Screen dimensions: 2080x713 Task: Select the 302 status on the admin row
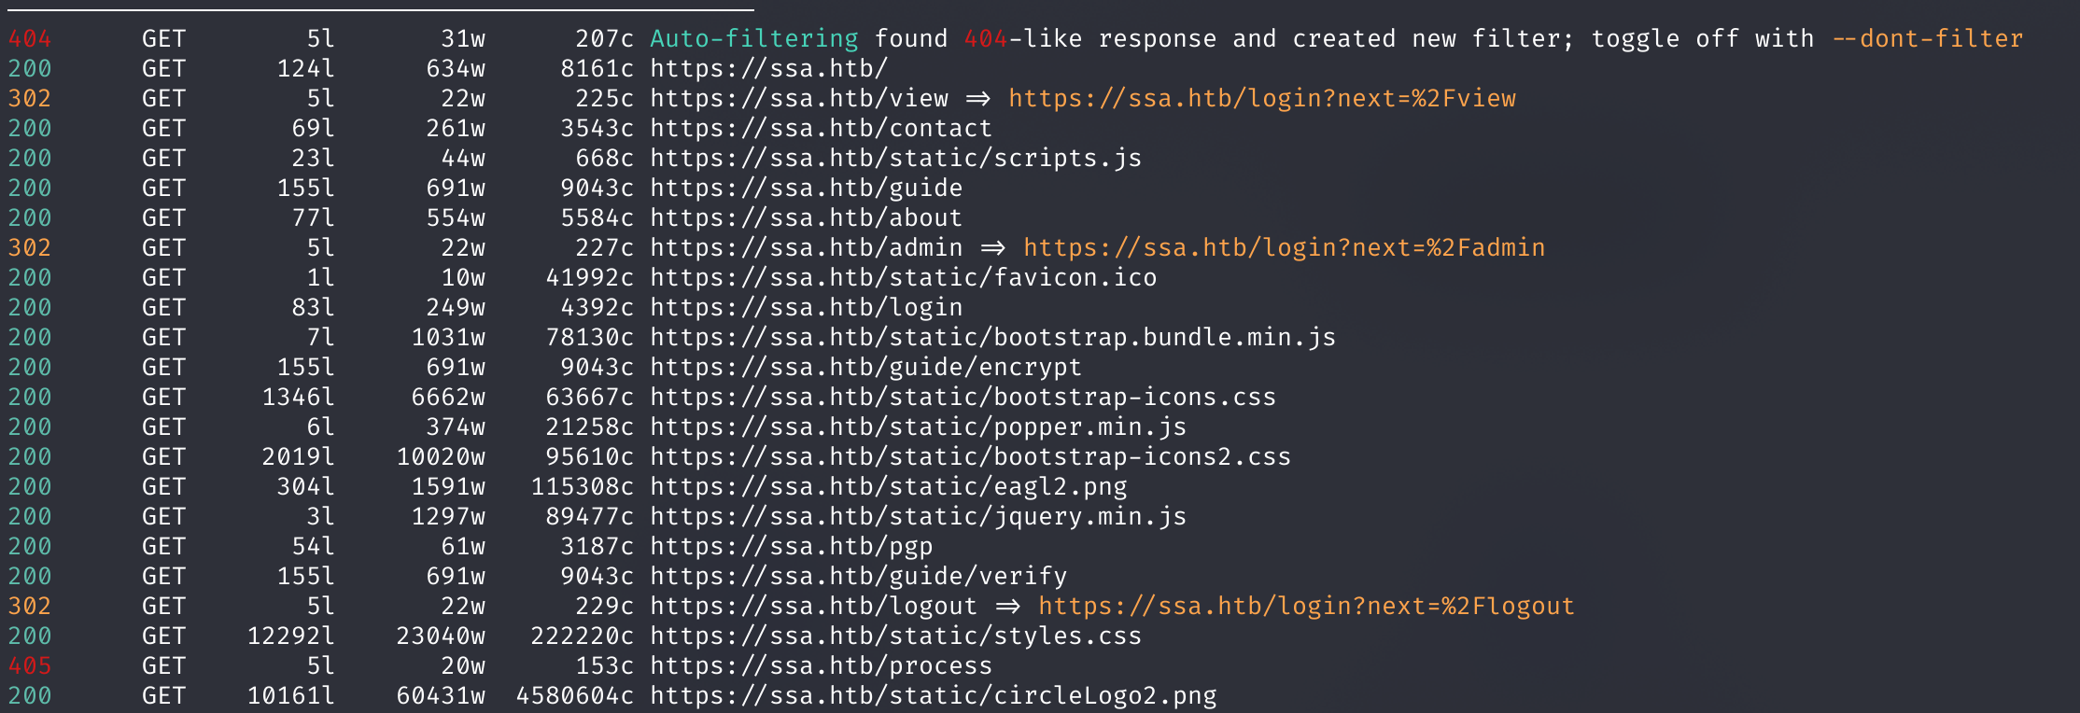30,248
